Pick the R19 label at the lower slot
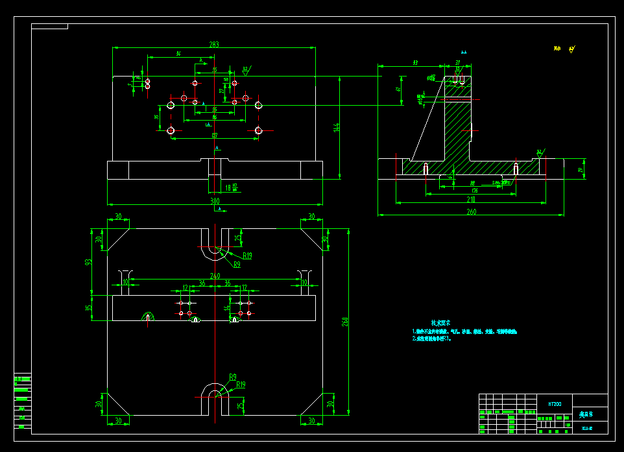 pyautogui.click(x=241, y=385)
